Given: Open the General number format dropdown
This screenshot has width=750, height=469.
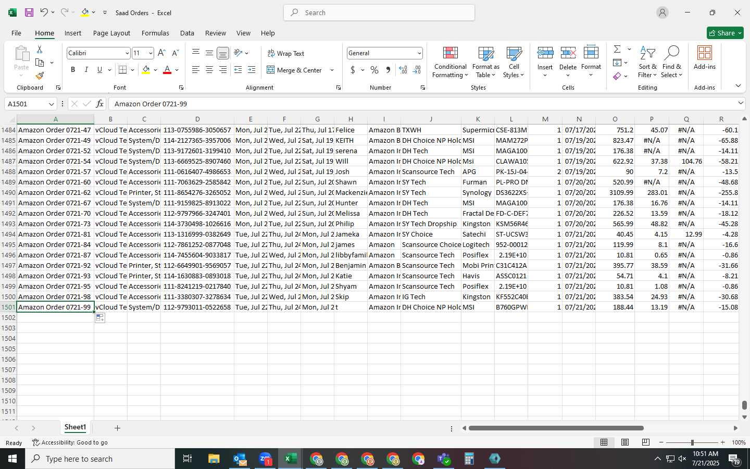Looking at the screenshot, I should pyautogui.click(x=419, y=53).
